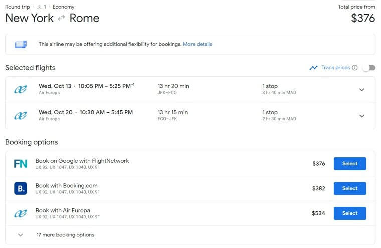Click the FCO–JFK route text

click(x=167, y=119)
